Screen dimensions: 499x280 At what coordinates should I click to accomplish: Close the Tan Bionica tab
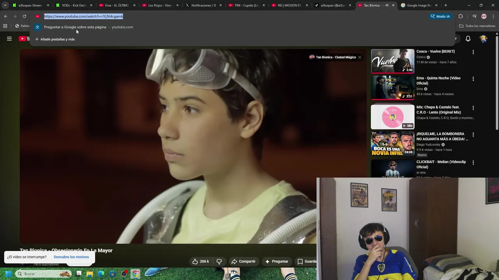tap(393, 5)
